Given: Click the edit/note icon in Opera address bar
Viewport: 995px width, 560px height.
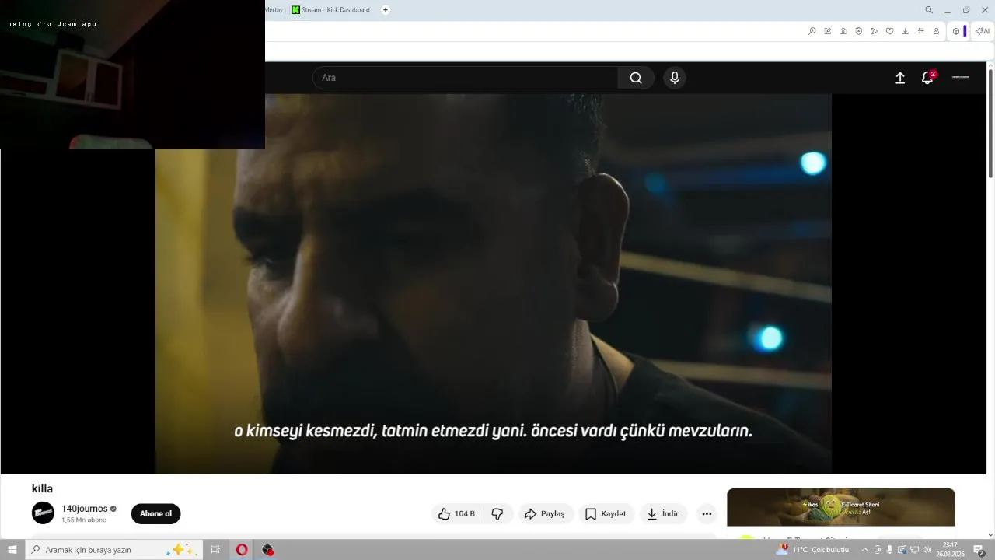Looking at the screenshot, I should 828,31.
